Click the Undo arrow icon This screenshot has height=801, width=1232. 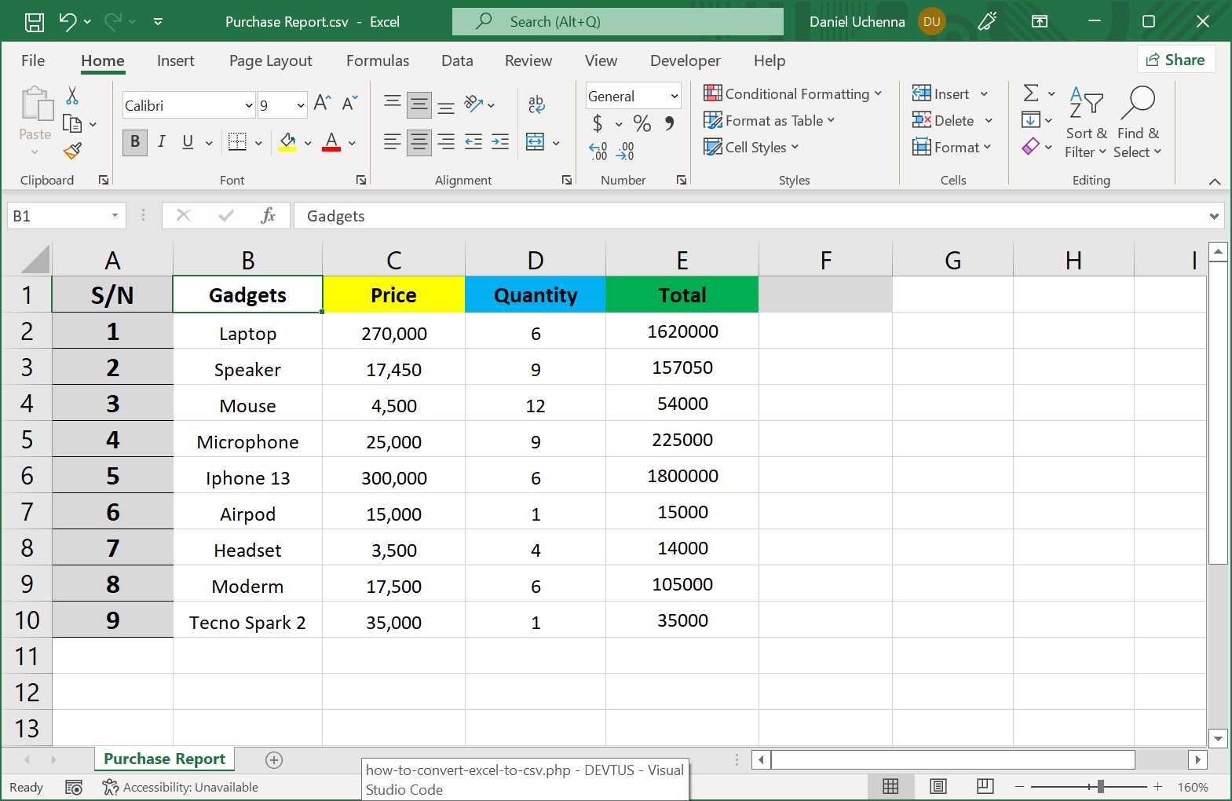(68, 22)
